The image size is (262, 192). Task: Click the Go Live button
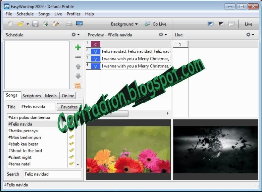156,24
